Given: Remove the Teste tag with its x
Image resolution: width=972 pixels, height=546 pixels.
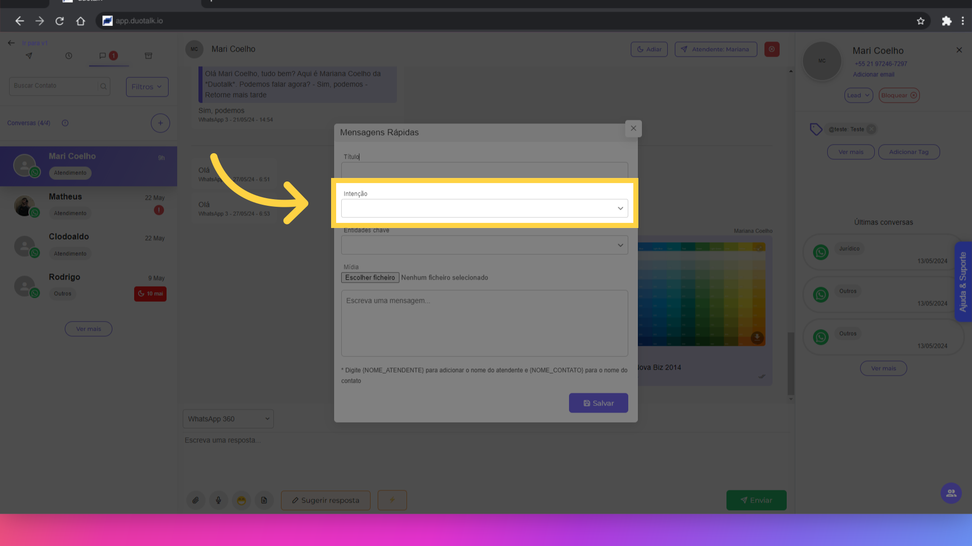Looking at the screenshot, I should (x=871, y=129).
